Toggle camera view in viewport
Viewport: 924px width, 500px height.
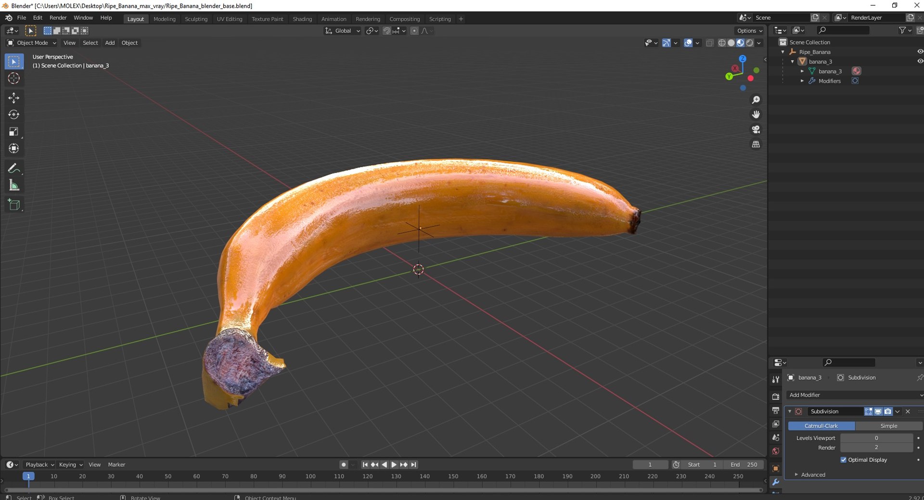coord(756,129)
